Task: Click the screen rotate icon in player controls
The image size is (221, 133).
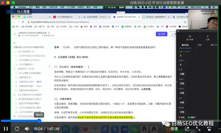Action: point(209,129)
